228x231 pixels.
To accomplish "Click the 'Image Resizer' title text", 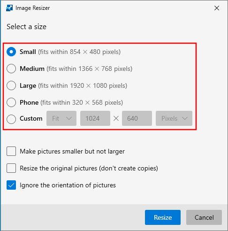I will coord(32,8).
